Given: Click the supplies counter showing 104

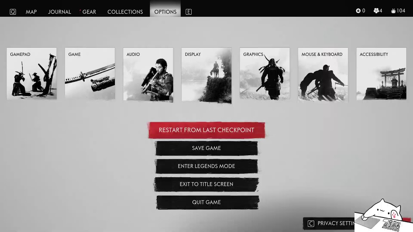Looking at the screenshot, I should point(398,11).
